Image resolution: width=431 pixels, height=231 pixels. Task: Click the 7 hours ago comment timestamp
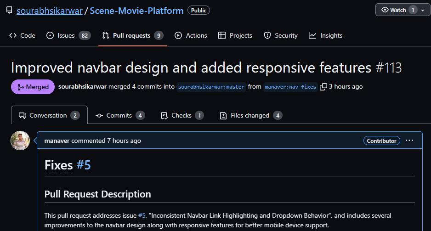pyautogui.click(x=124, y=141)
